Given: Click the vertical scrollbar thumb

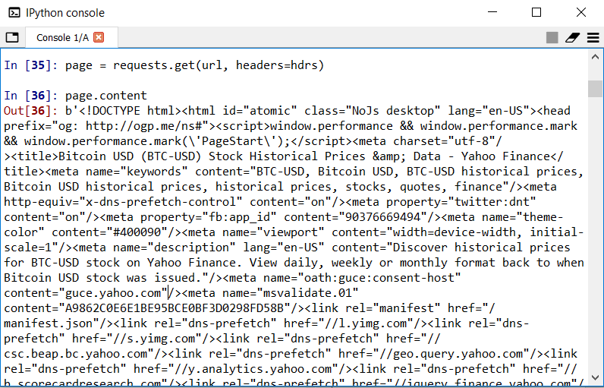Looking at the screenshot, I should 595,89.
